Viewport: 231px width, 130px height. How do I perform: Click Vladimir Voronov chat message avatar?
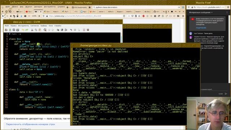[191, 37]
